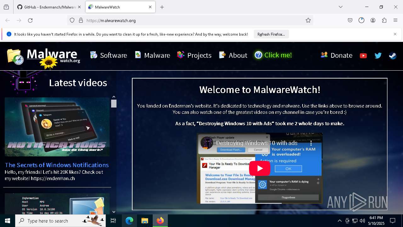
Task: Open the Windows Start menu
Action: click(8, 221)
